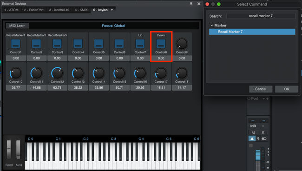302x171 pixels.
Task: Click the blue channel volume fader
Action: coord(258,155)
